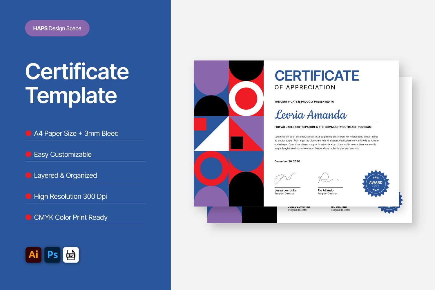435x290 pixels.
Task: Select the High Resolution 300 Dpi text
Action: 70,196
